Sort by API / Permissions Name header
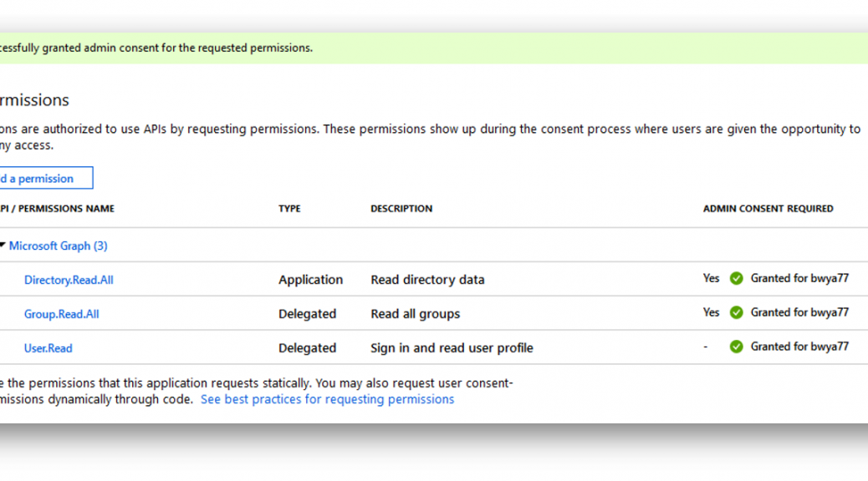Viewport: 868px width, 481px height. [57, 209]
